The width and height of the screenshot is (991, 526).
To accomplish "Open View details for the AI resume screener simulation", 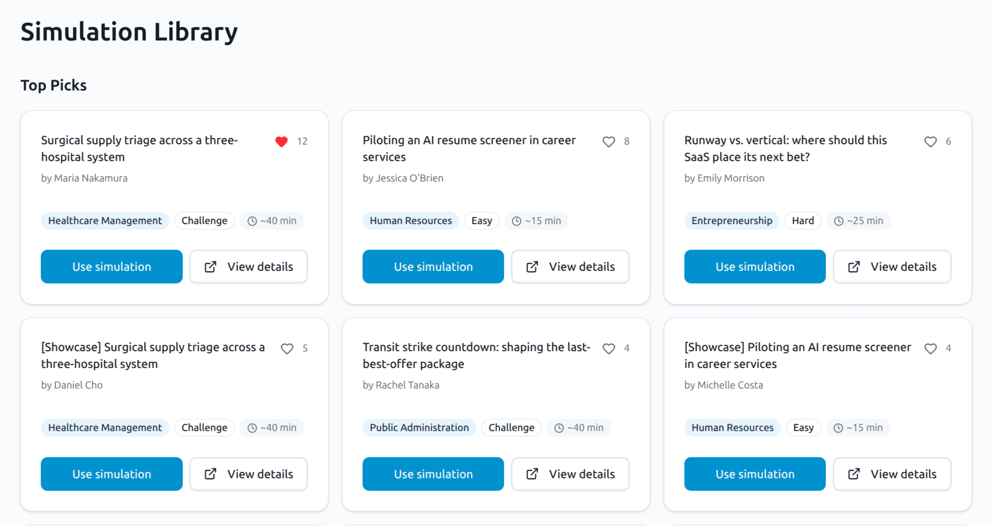I will [x=570, y=266].
